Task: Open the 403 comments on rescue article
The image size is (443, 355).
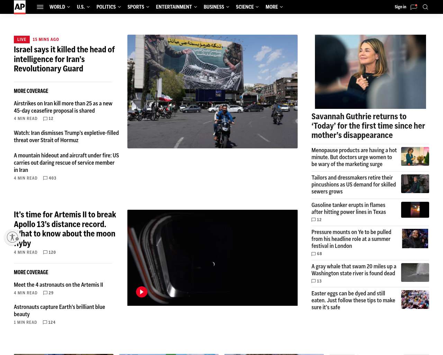Action: click(x=50, y=178)
